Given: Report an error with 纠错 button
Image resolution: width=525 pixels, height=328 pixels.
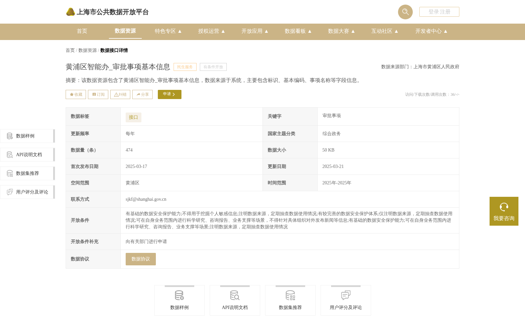Looking at the screenshot, I should [x=120, y=94].
